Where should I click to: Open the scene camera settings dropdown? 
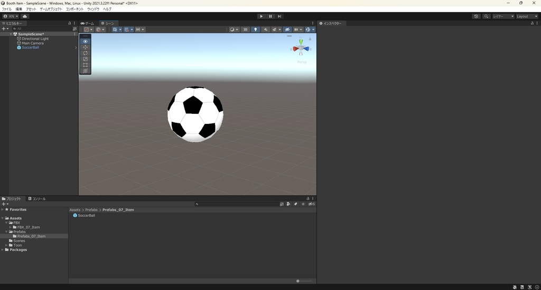[x=298, y=30]
